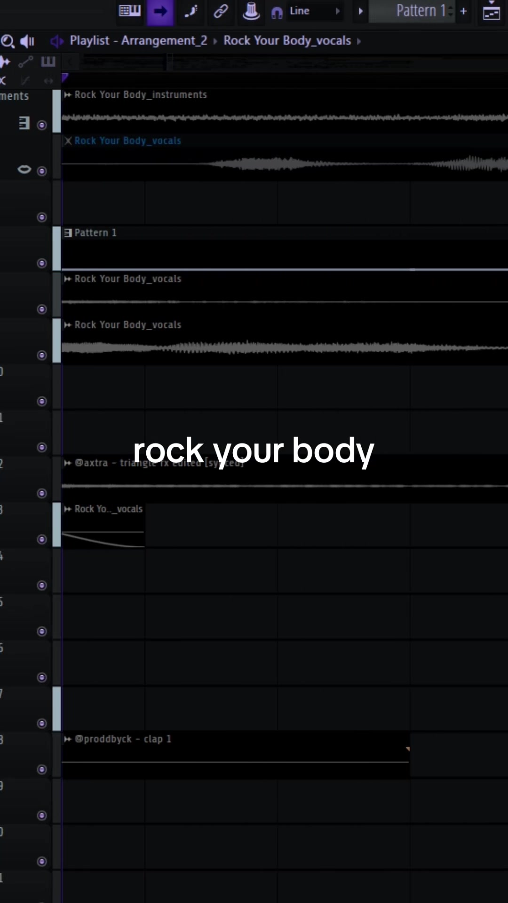The height and width of the screenshot is (903, 508).
Task: Show automation clips icon filter
Action: 26,62
